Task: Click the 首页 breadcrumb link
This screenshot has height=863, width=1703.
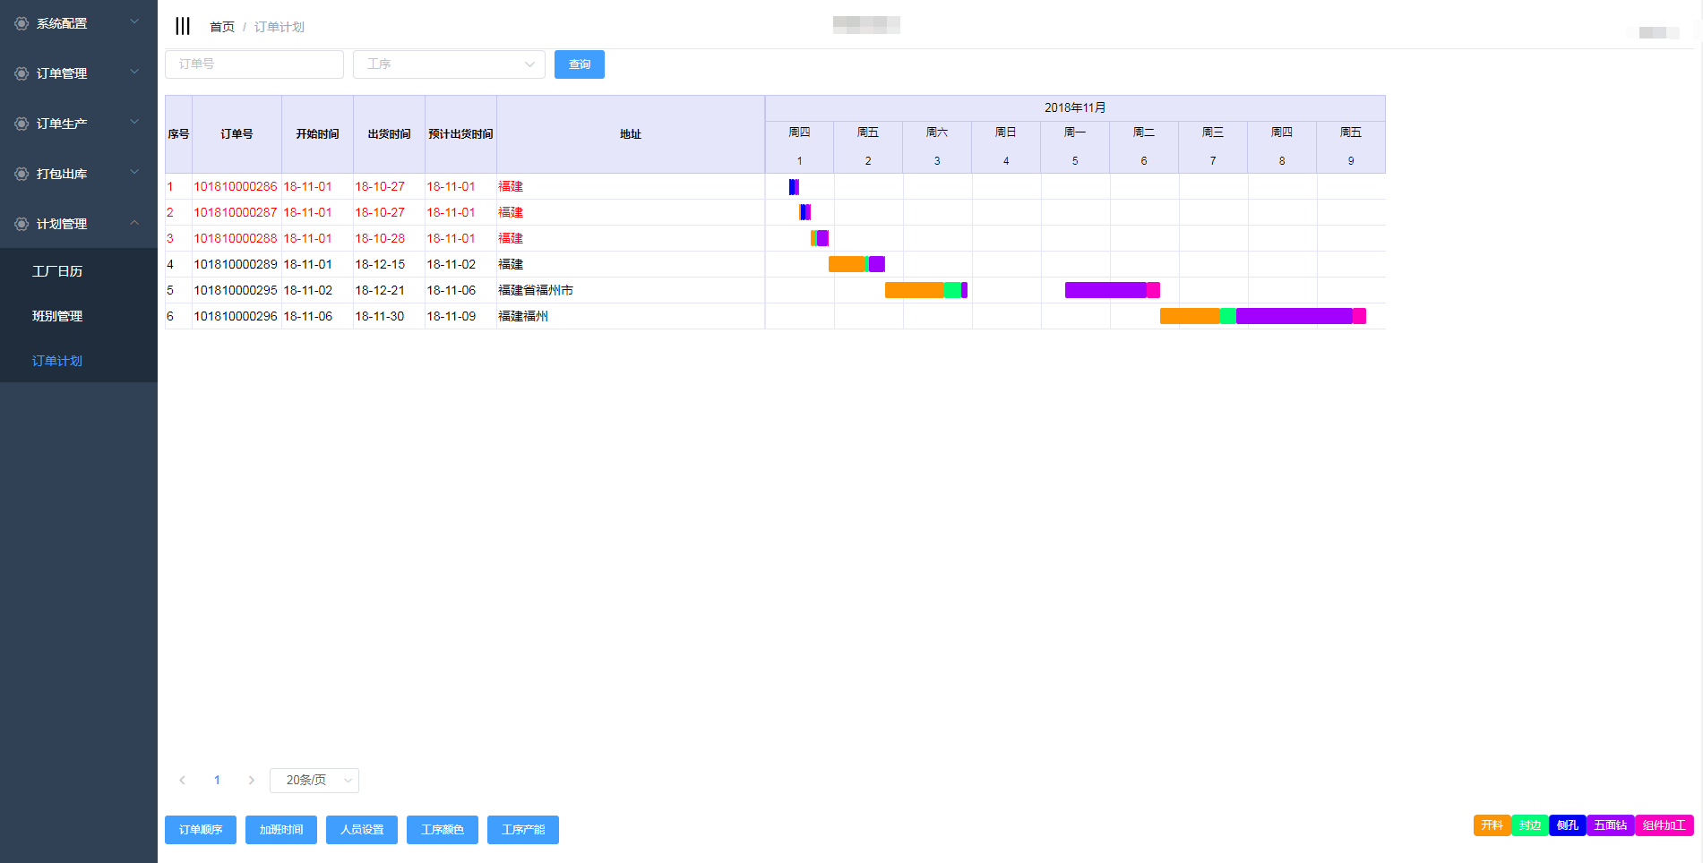Action: (221, 27)
